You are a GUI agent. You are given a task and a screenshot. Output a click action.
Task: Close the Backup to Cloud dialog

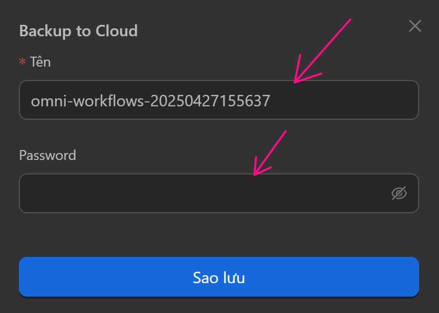[415, 26]
